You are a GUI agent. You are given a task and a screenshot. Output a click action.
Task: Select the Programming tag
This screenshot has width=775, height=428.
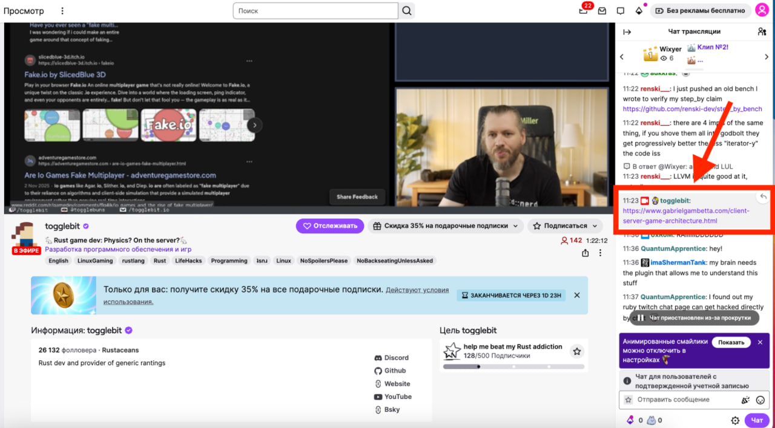229,261
